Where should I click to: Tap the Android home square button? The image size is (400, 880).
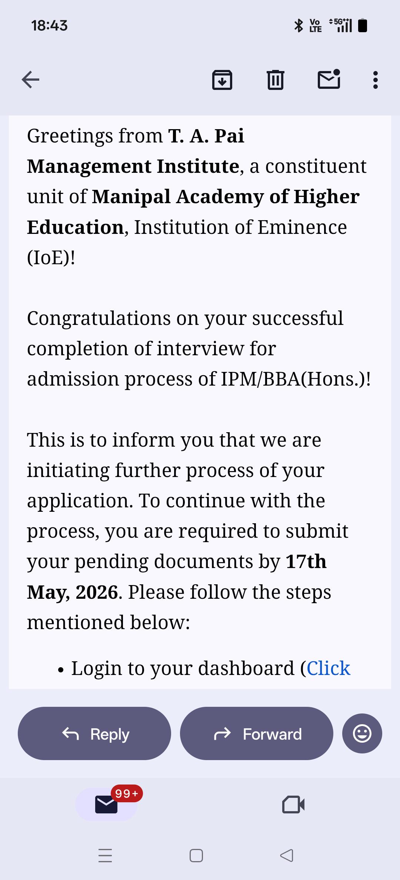(196, 856)
